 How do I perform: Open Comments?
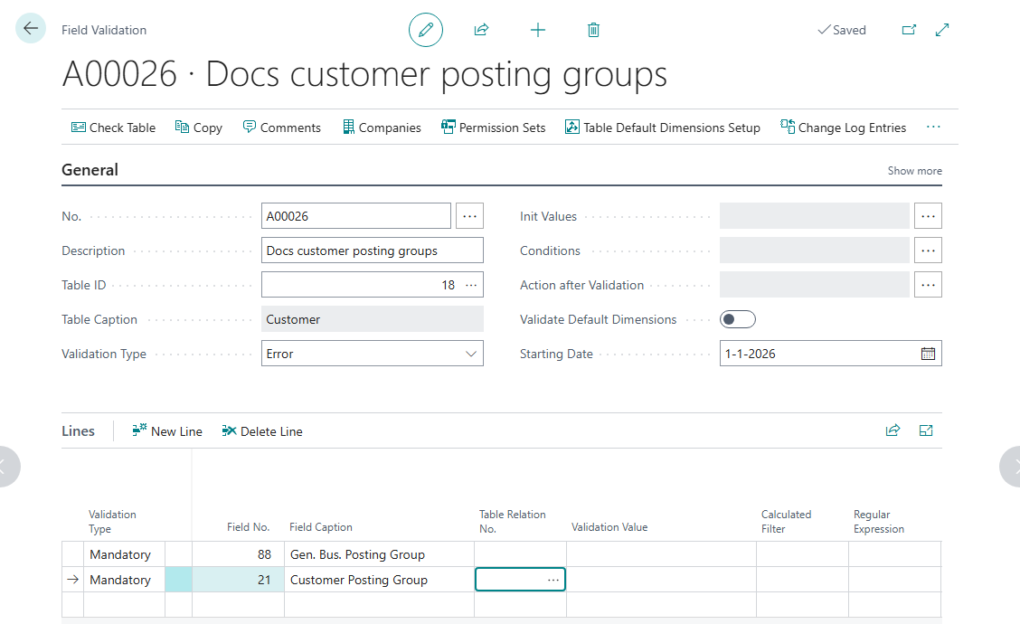[281, 128]
